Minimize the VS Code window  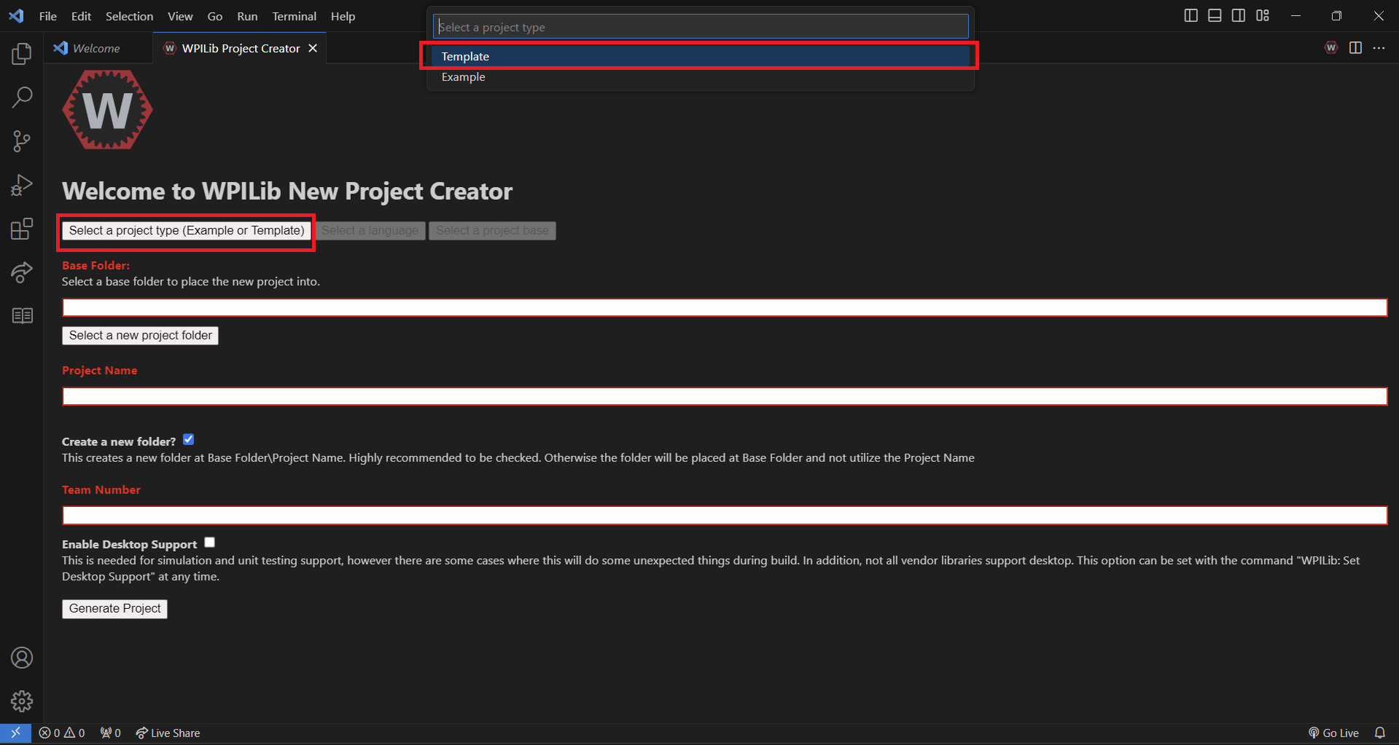[1295, 15]
